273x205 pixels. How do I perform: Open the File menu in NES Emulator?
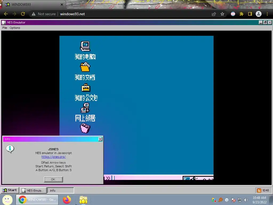pyautogui.click(x=5, y=28)
